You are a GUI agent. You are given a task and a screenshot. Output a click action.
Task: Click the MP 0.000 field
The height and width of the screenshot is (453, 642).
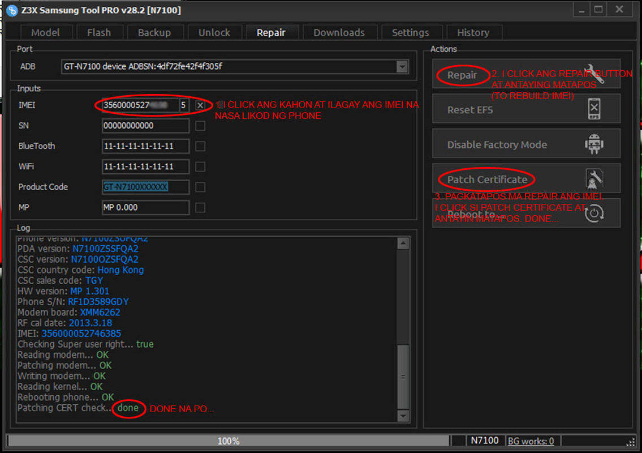point(145,208)
